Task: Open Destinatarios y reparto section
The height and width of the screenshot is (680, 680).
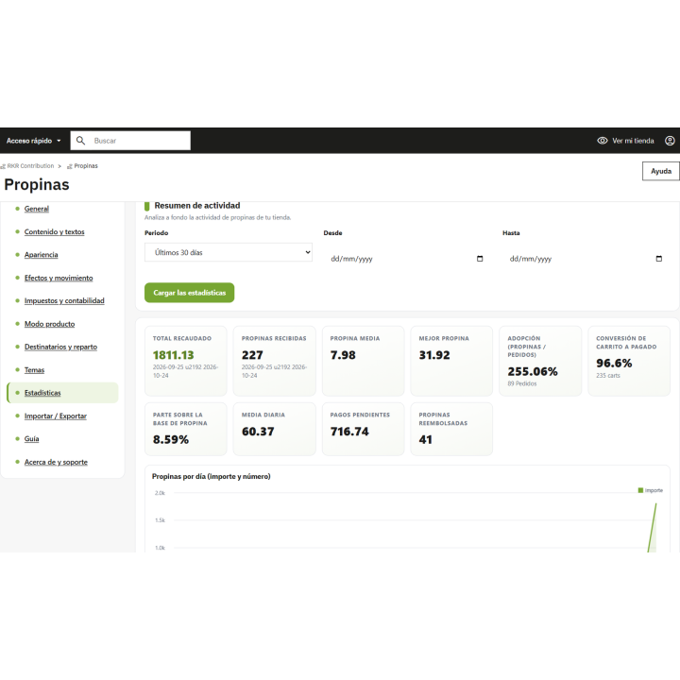Action: pos(60,347)
